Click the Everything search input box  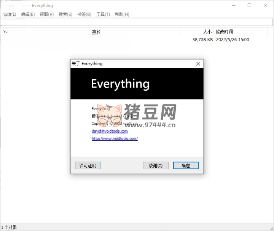(136, 22)
